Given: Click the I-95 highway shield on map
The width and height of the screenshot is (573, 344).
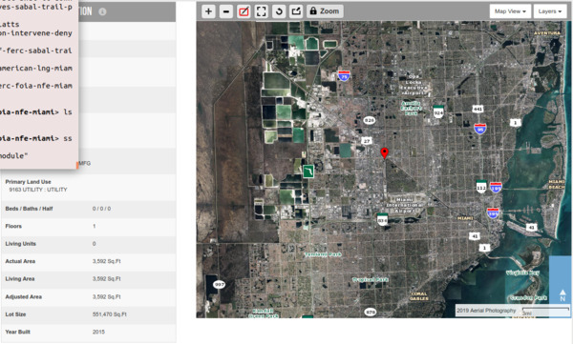Looking at the screenshot, I should (479, 129).
